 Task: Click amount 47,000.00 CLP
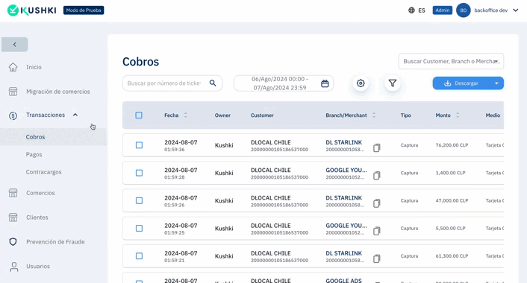[x=452, y=200]
